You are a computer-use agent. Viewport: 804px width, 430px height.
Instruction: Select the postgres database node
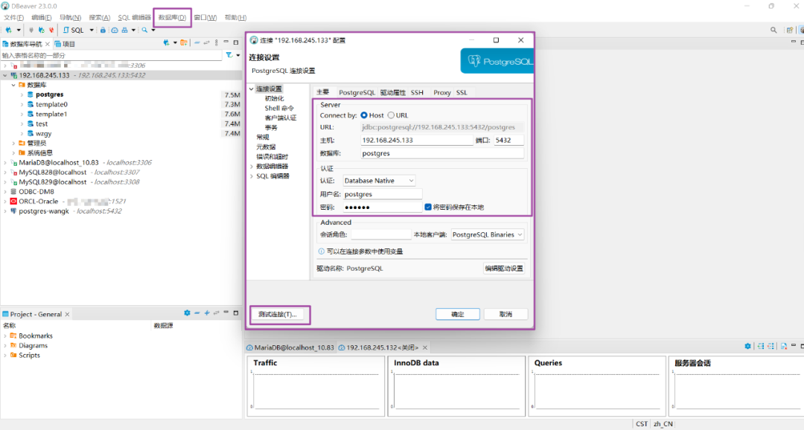49,94
